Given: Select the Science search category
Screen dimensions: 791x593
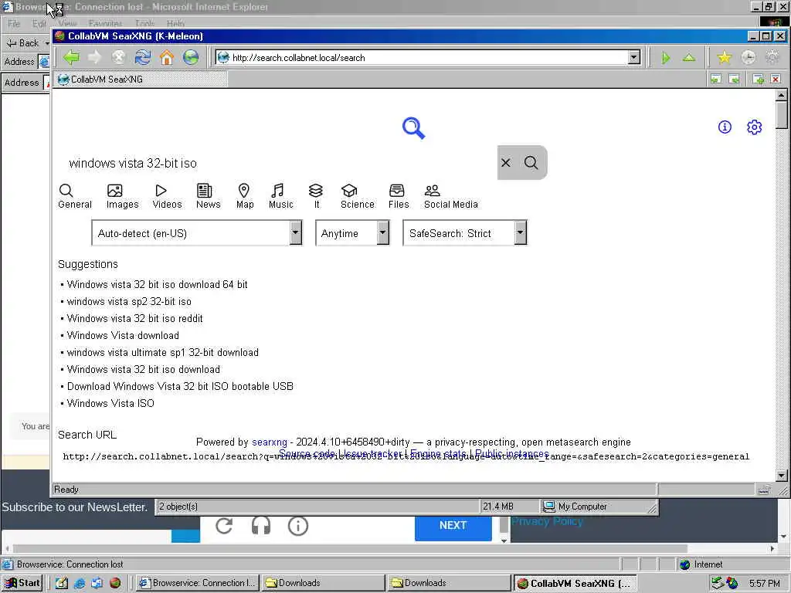Looking at the screenshot, I should pyautogui.click(x=357, y=196).
